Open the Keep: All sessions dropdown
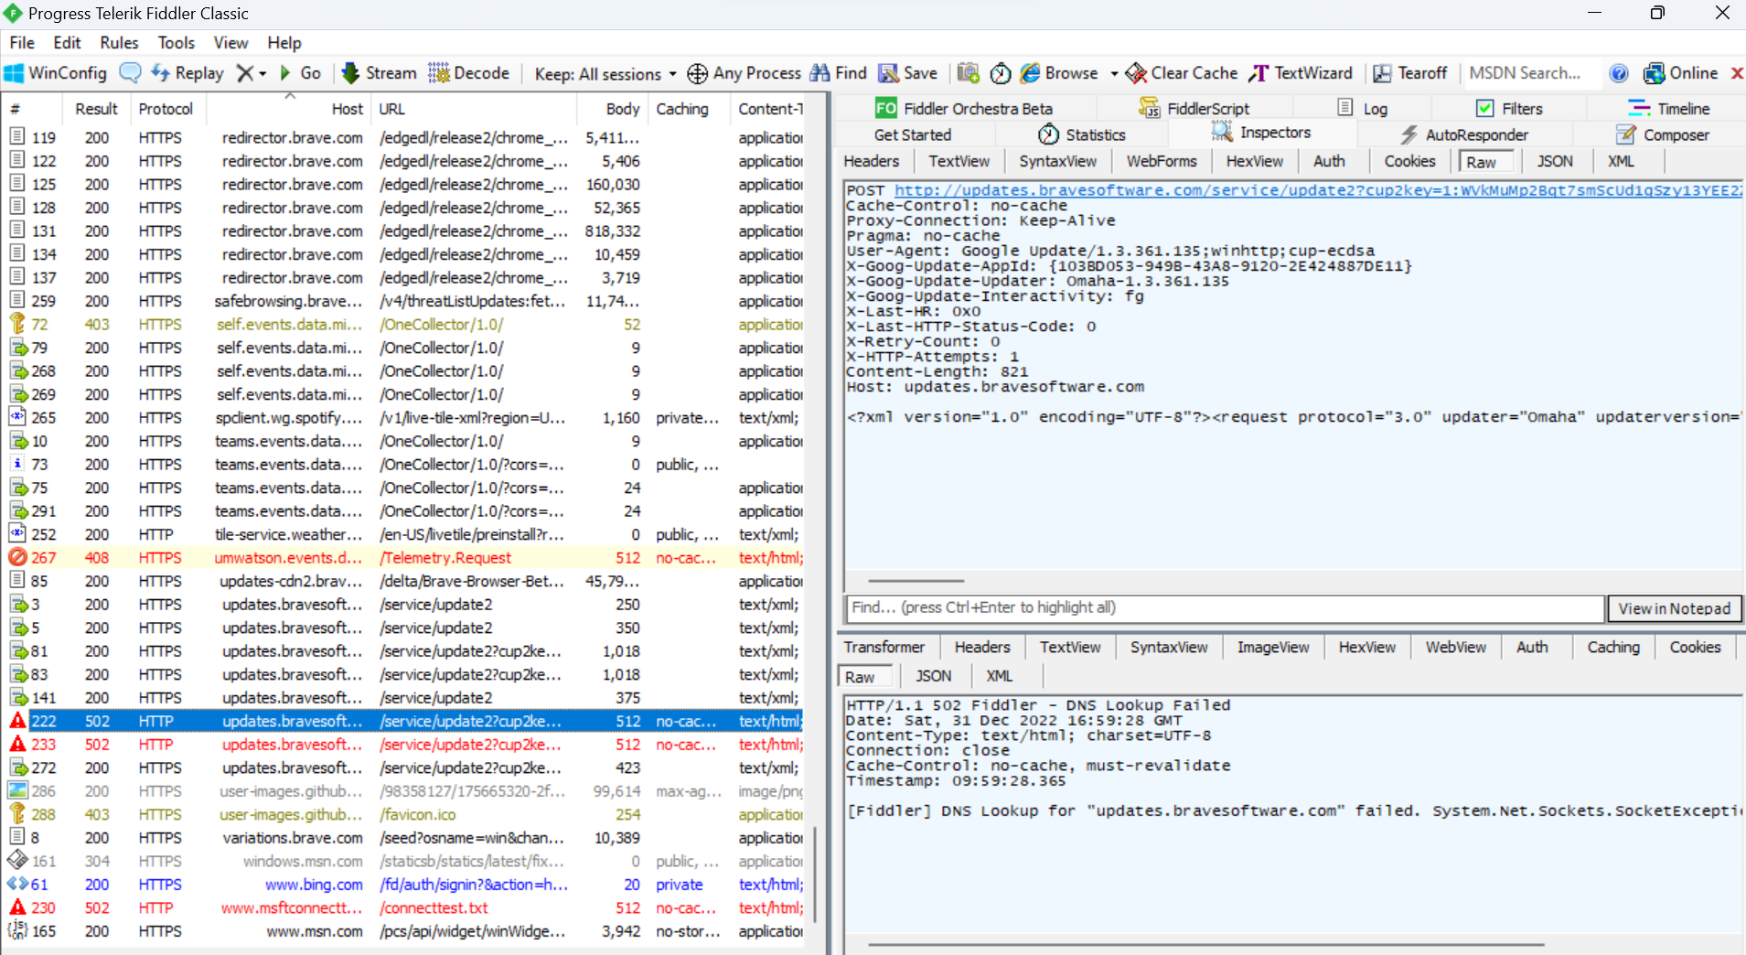 [x=603, y=73]
